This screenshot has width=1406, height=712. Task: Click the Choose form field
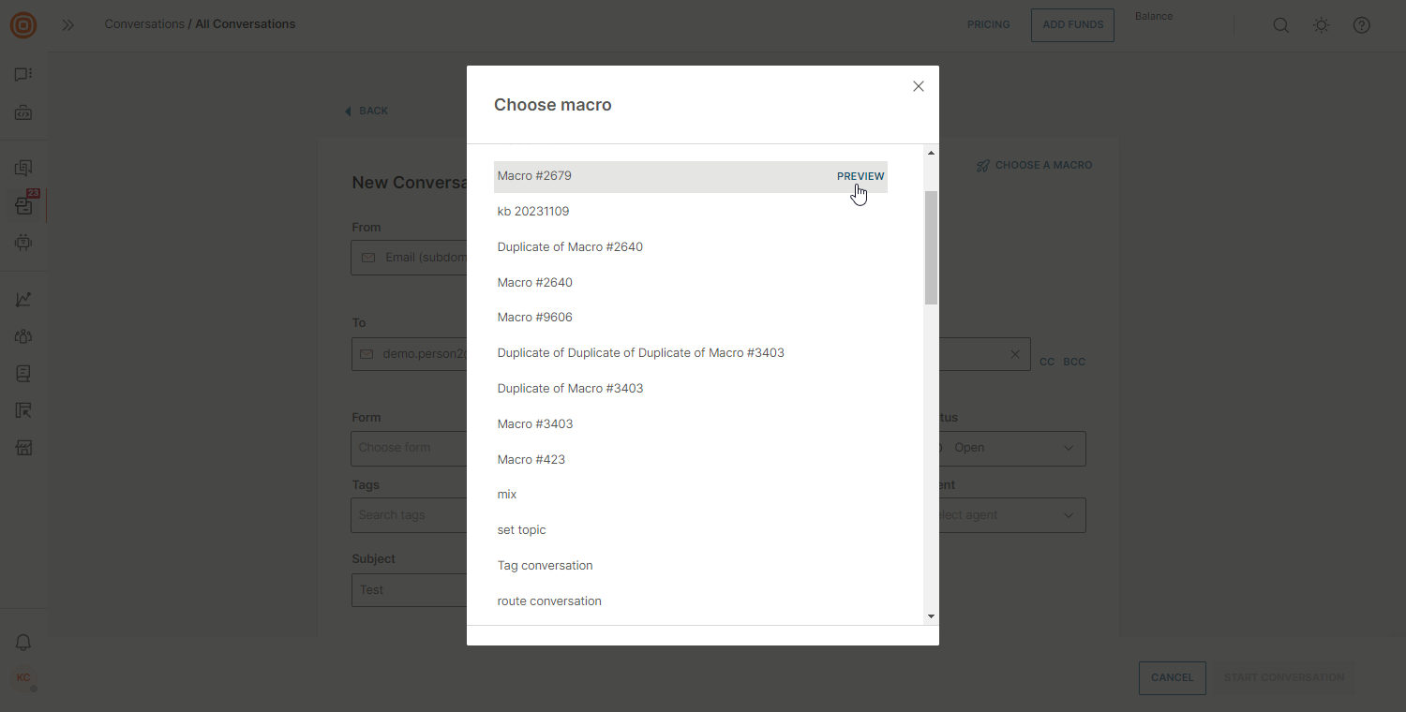[410, 448]
